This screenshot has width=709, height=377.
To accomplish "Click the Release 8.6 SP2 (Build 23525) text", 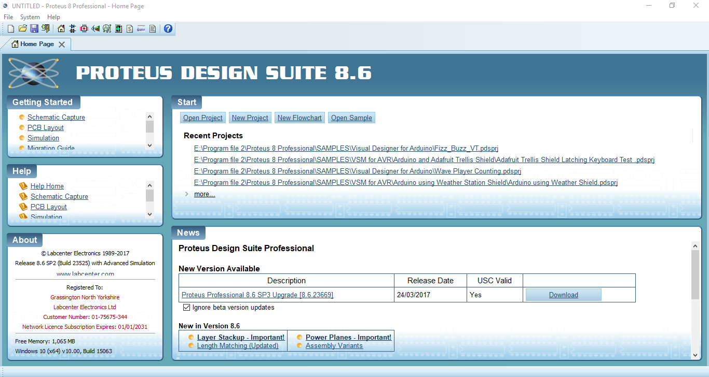I will (x=85, y=263).
